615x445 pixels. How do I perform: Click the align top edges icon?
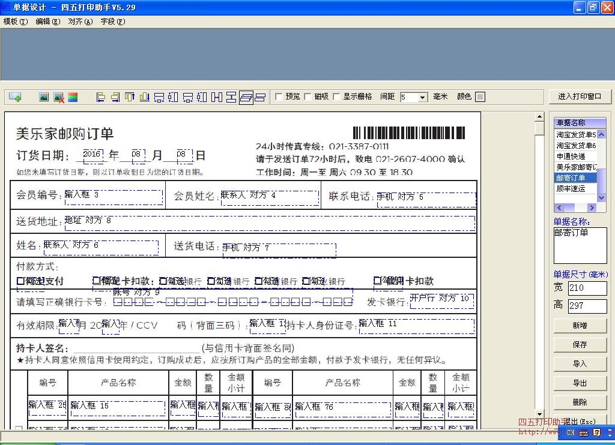pyautogui.click(x=129, y=97)
